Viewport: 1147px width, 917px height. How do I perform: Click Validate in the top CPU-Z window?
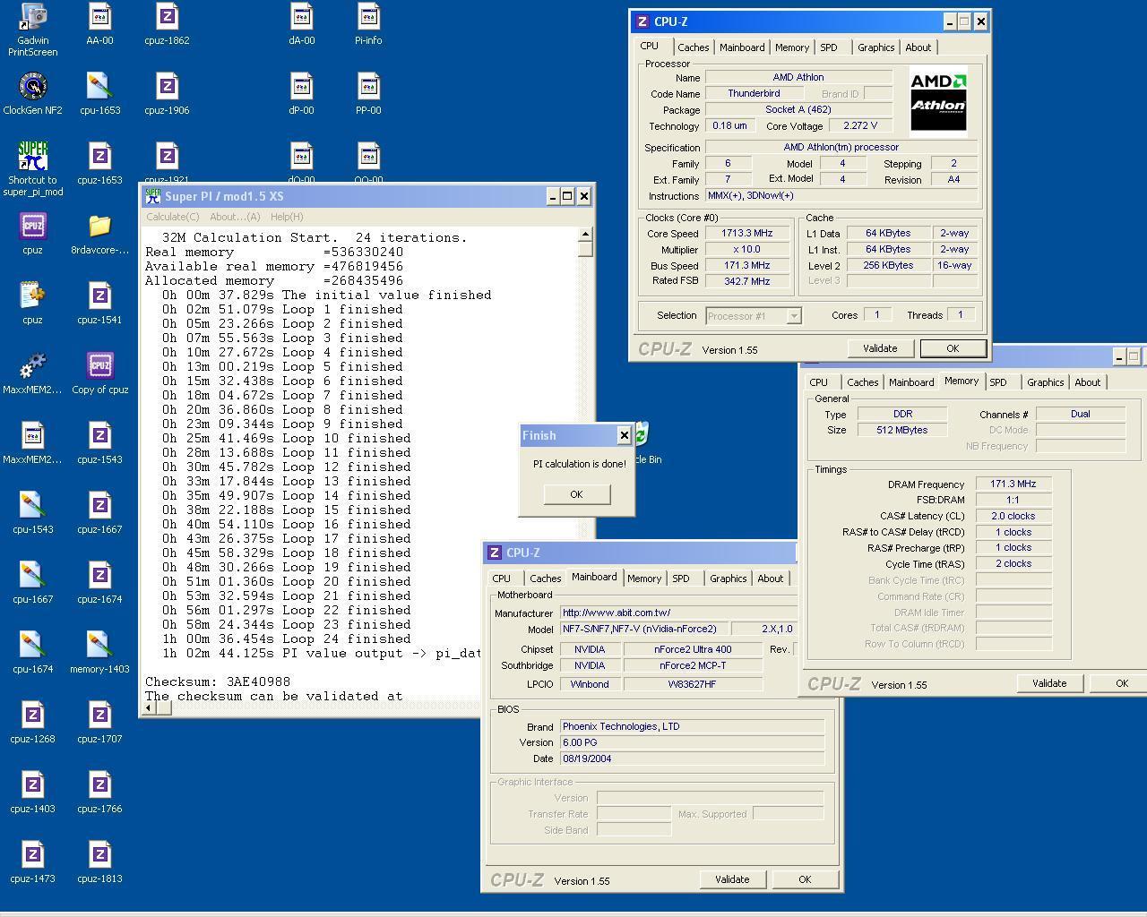pos(880,348)
